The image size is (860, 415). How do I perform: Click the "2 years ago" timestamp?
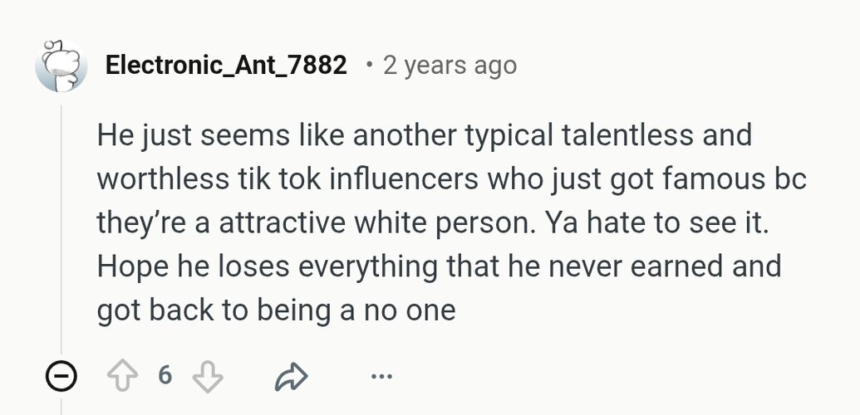click(x=450, y=65)
